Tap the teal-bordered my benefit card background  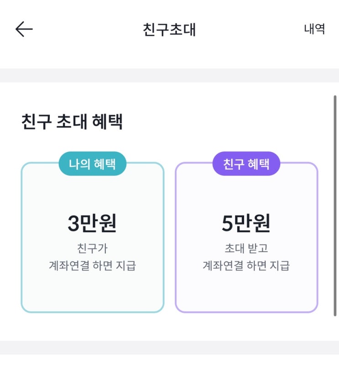[92, 292]
